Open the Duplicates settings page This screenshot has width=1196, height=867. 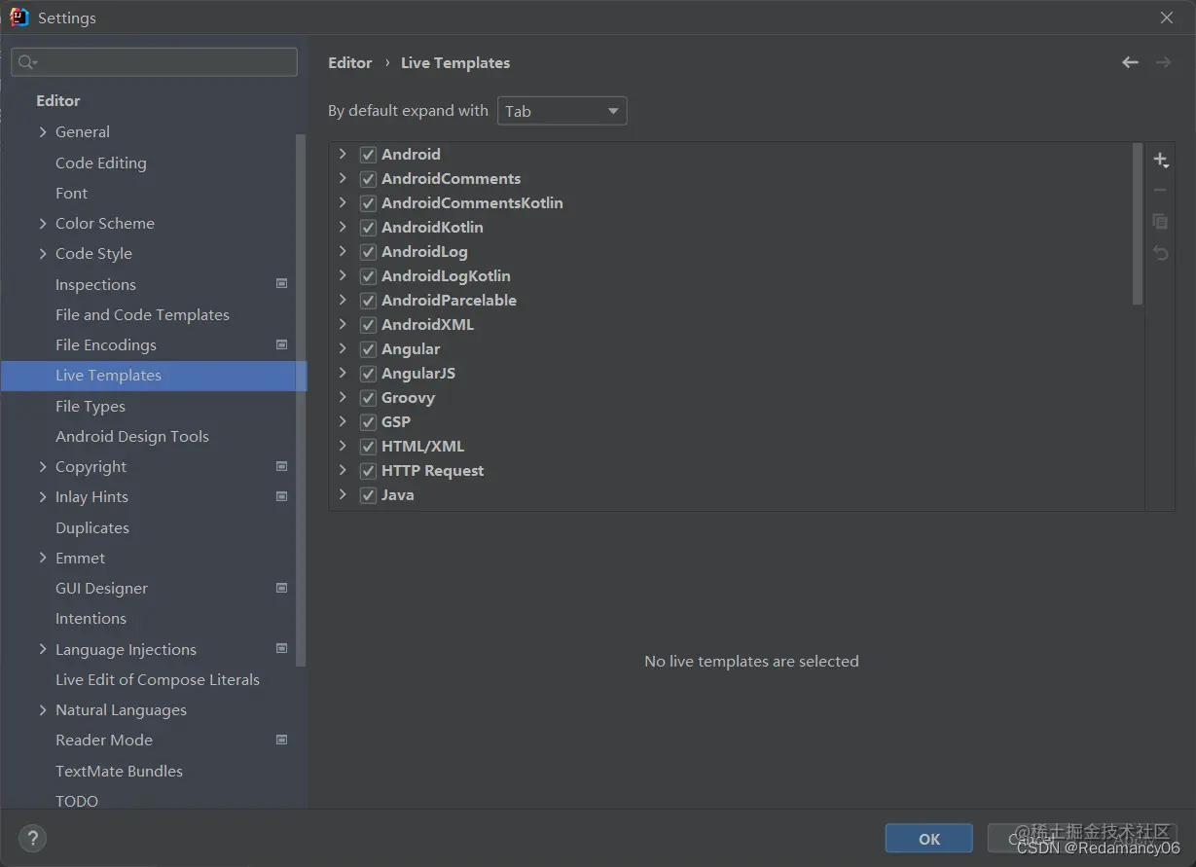(x=92, y=527)
